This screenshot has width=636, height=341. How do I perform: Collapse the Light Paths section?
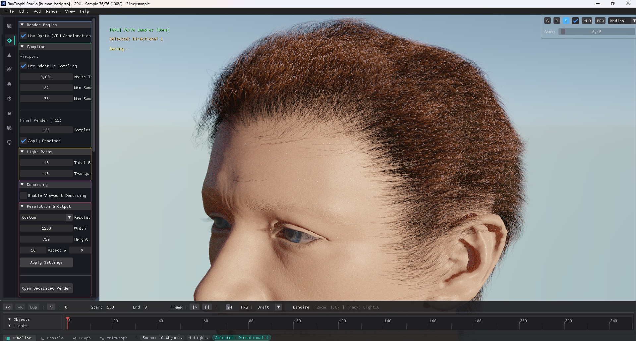[x=22, y=152]
